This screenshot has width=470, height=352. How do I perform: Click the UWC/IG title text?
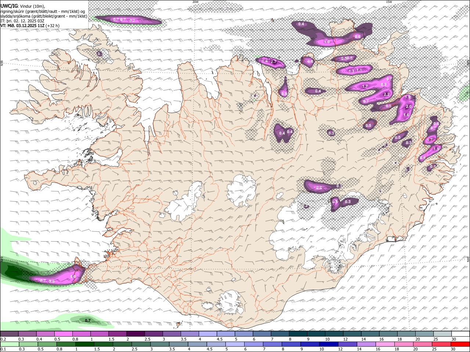(x=8, y=6)
